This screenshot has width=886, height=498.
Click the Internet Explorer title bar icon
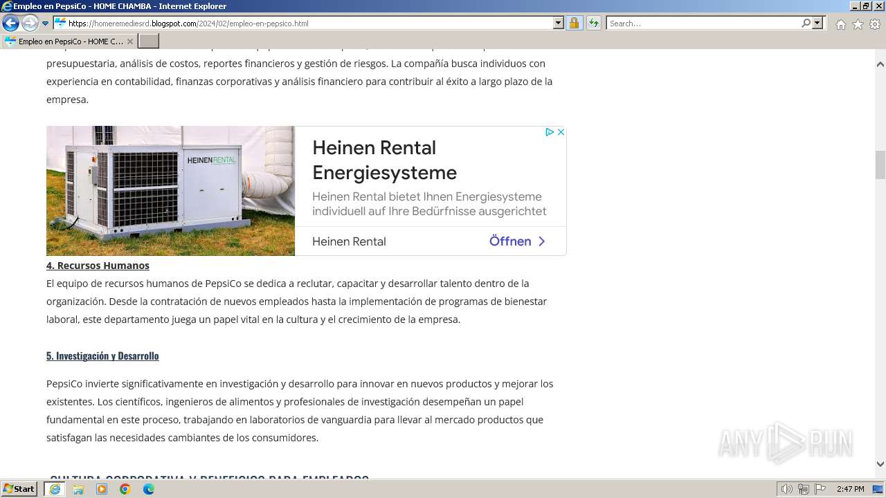coord(7,6)
